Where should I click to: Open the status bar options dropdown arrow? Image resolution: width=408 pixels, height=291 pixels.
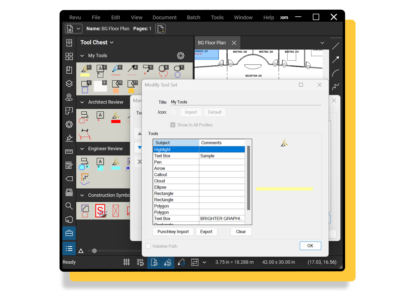204,262
